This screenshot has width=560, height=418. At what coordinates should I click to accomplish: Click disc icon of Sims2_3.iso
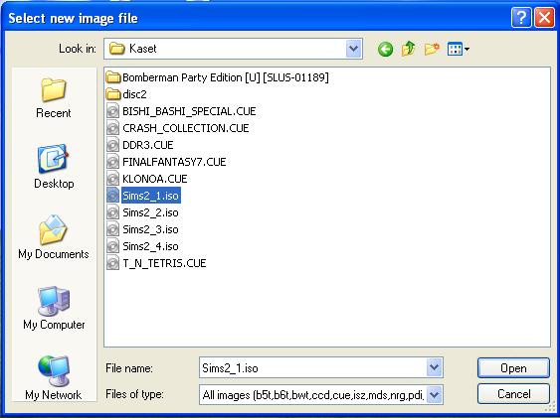[x=112, y=229]
